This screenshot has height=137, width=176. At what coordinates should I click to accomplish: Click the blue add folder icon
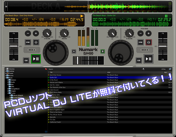46,132
